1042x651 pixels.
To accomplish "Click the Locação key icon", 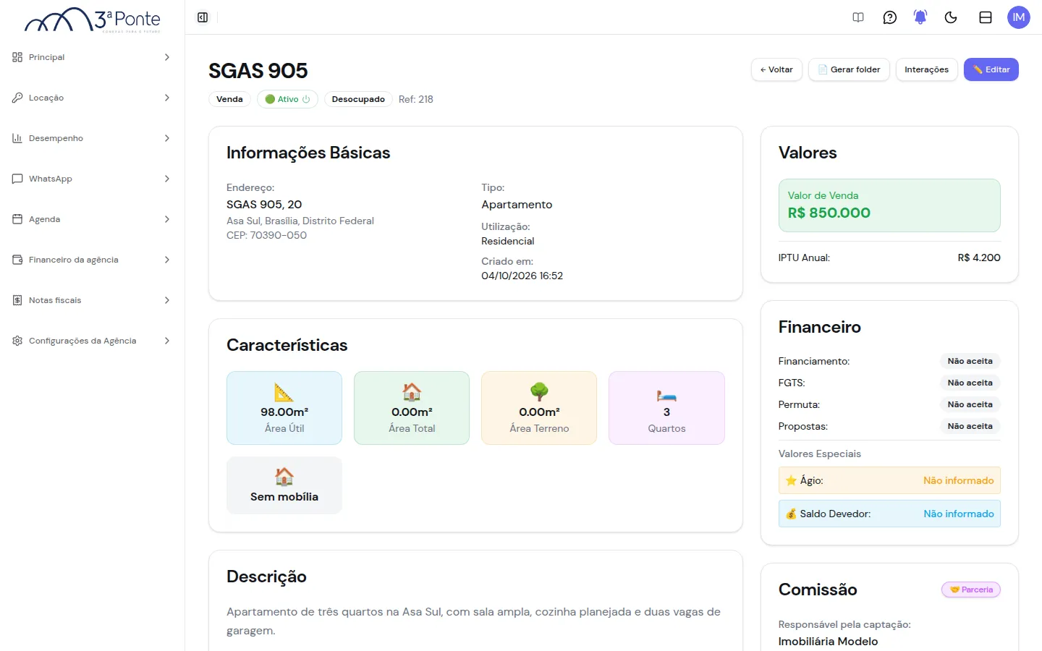I will point(17,98).
